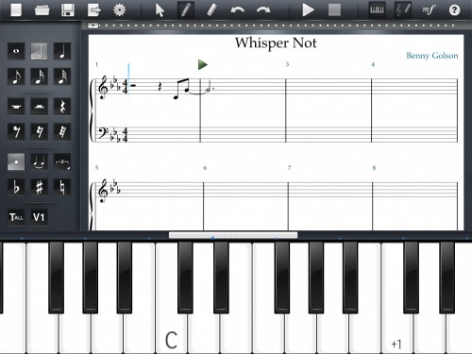Edit the title Whisper Not
This screenshot has width=472, height=354.
pos(276,43)
